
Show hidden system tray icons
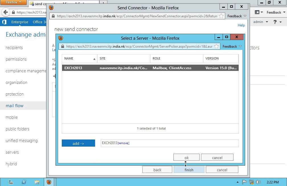[237, 182]
